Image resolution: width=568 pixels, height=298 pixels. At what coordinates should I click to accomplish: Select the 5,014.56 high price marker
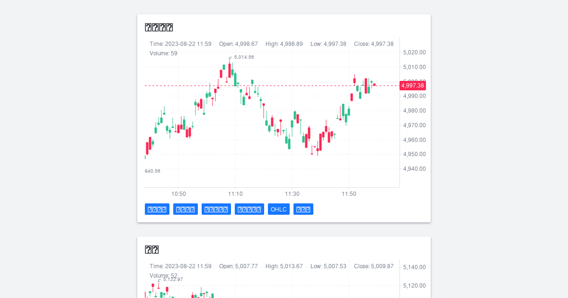[243, 57]
